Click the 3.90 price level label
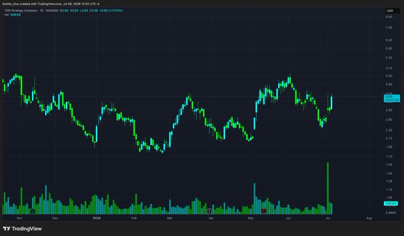Screen dimensions: 404x236 389,84
